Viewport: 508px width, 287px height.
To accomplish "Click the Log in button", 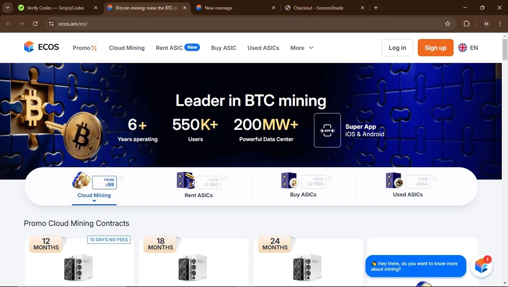I will [x=397, y=48].
